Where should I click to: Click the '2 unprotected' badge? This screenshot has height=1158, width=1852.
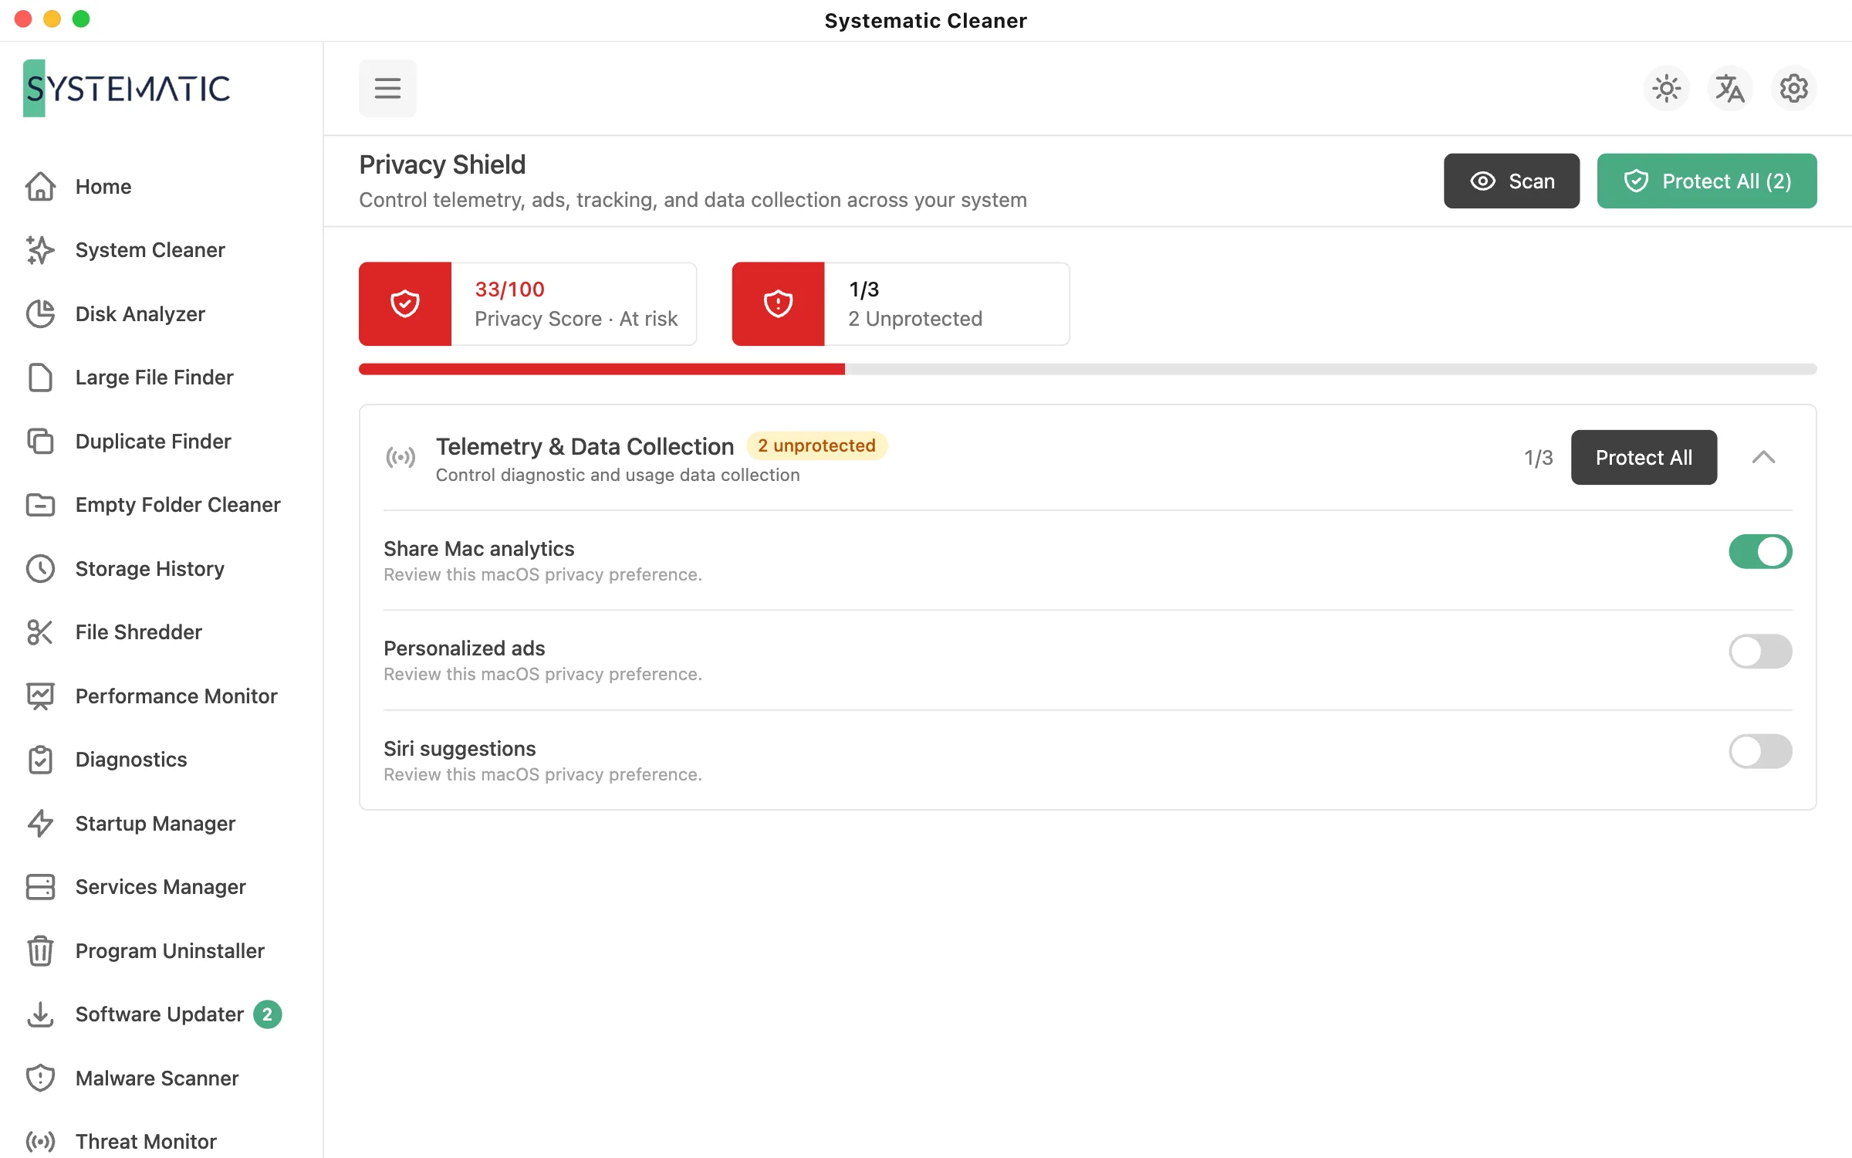coord(816,445)
